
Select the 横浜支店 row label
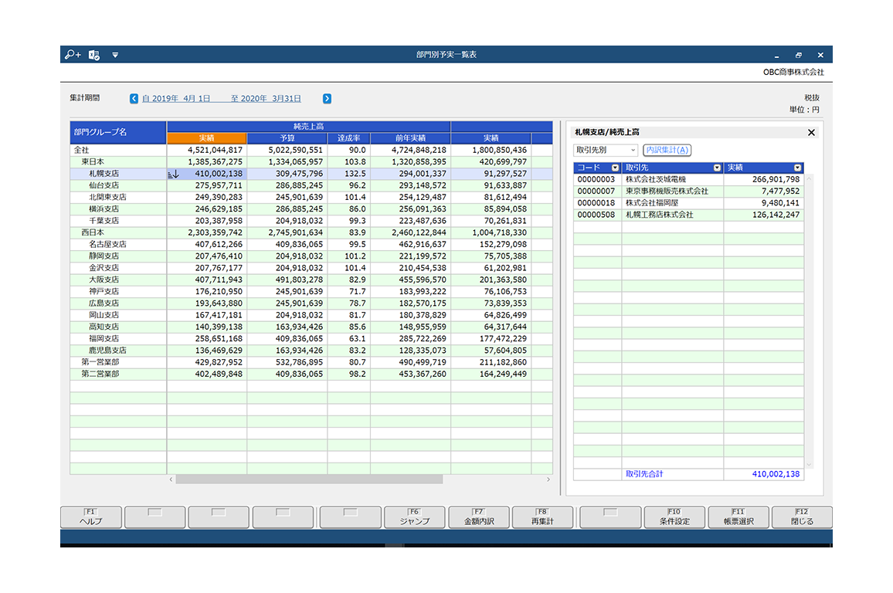(x=104, y=209)
